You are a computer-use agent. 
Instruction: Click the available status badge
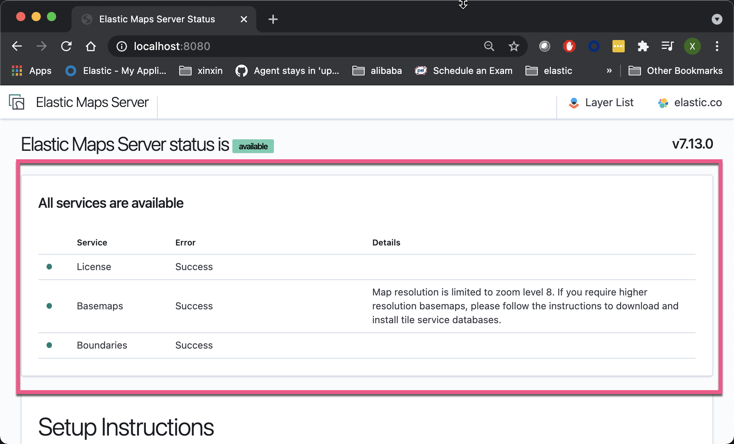point(253,146)
